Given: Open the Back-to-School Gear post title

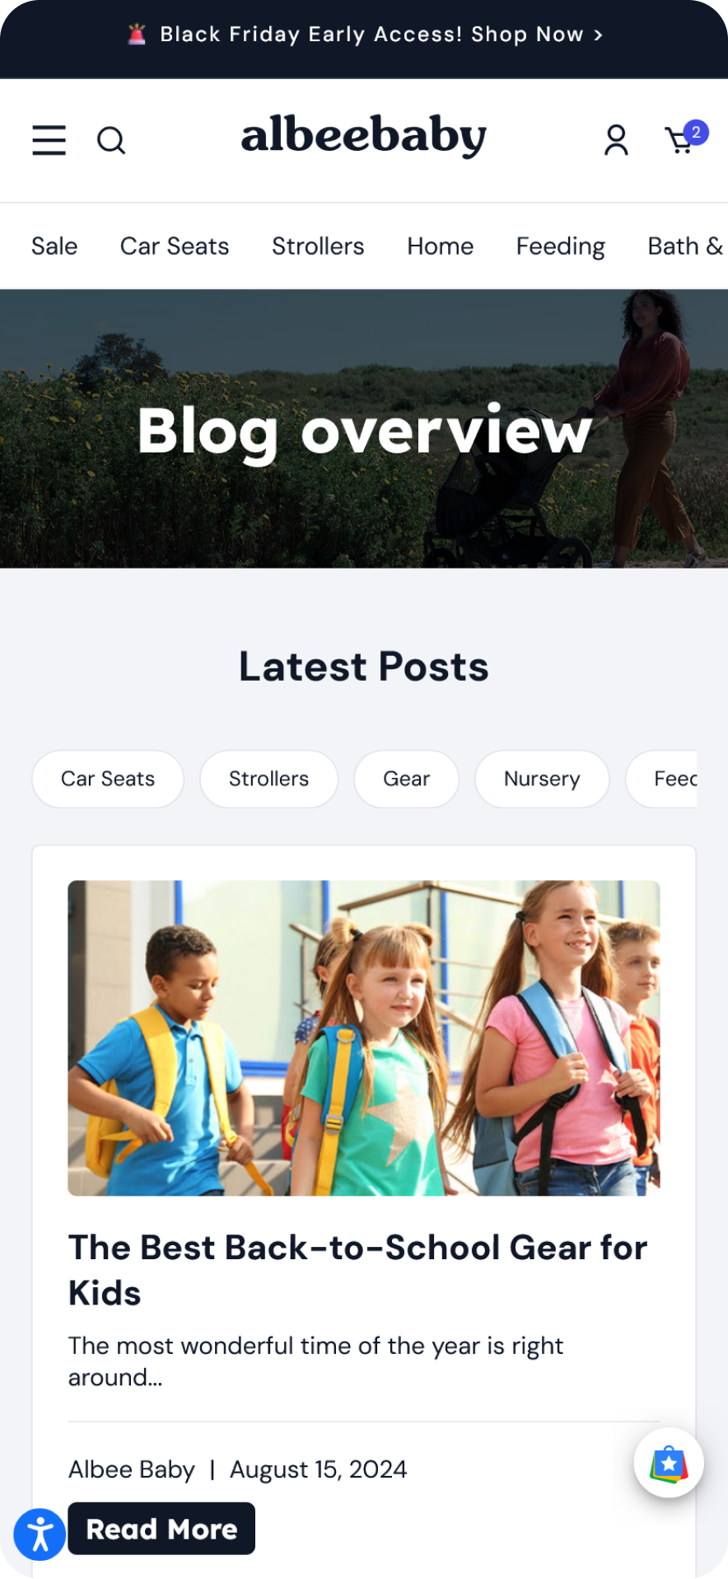Looking at the screenshot, I should pyautogui.click(x=357, y=1270).
